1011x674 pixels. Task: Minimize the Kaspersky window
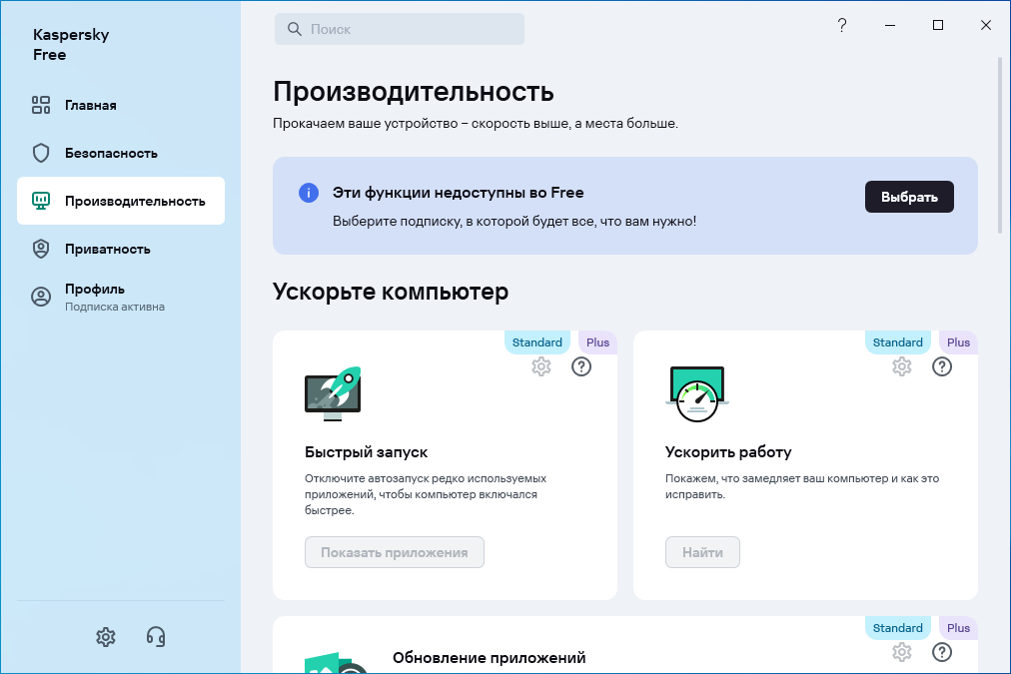(x=890, y=25)
